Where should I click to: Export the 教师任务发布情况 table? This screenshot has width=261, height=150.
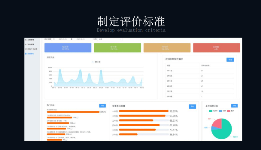point(230,60)
